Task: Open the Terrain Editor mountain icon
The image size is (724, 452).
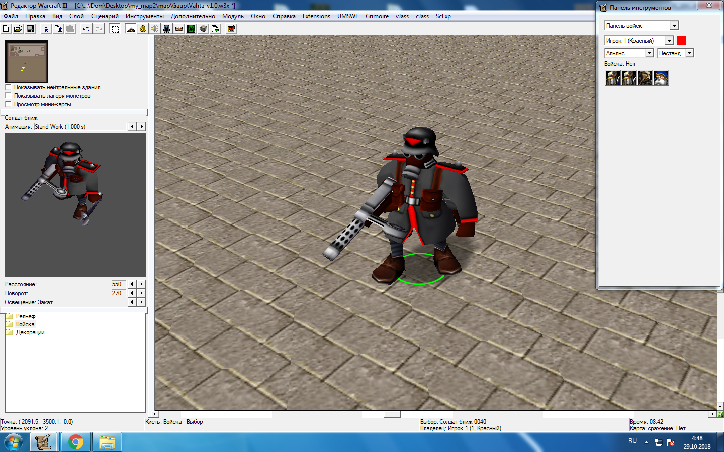Action: click(x=131, y=29)
